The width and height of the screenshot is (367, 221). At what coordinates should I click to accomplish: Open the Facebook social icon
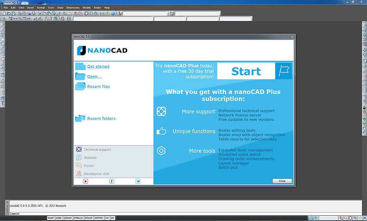(112, 181)
